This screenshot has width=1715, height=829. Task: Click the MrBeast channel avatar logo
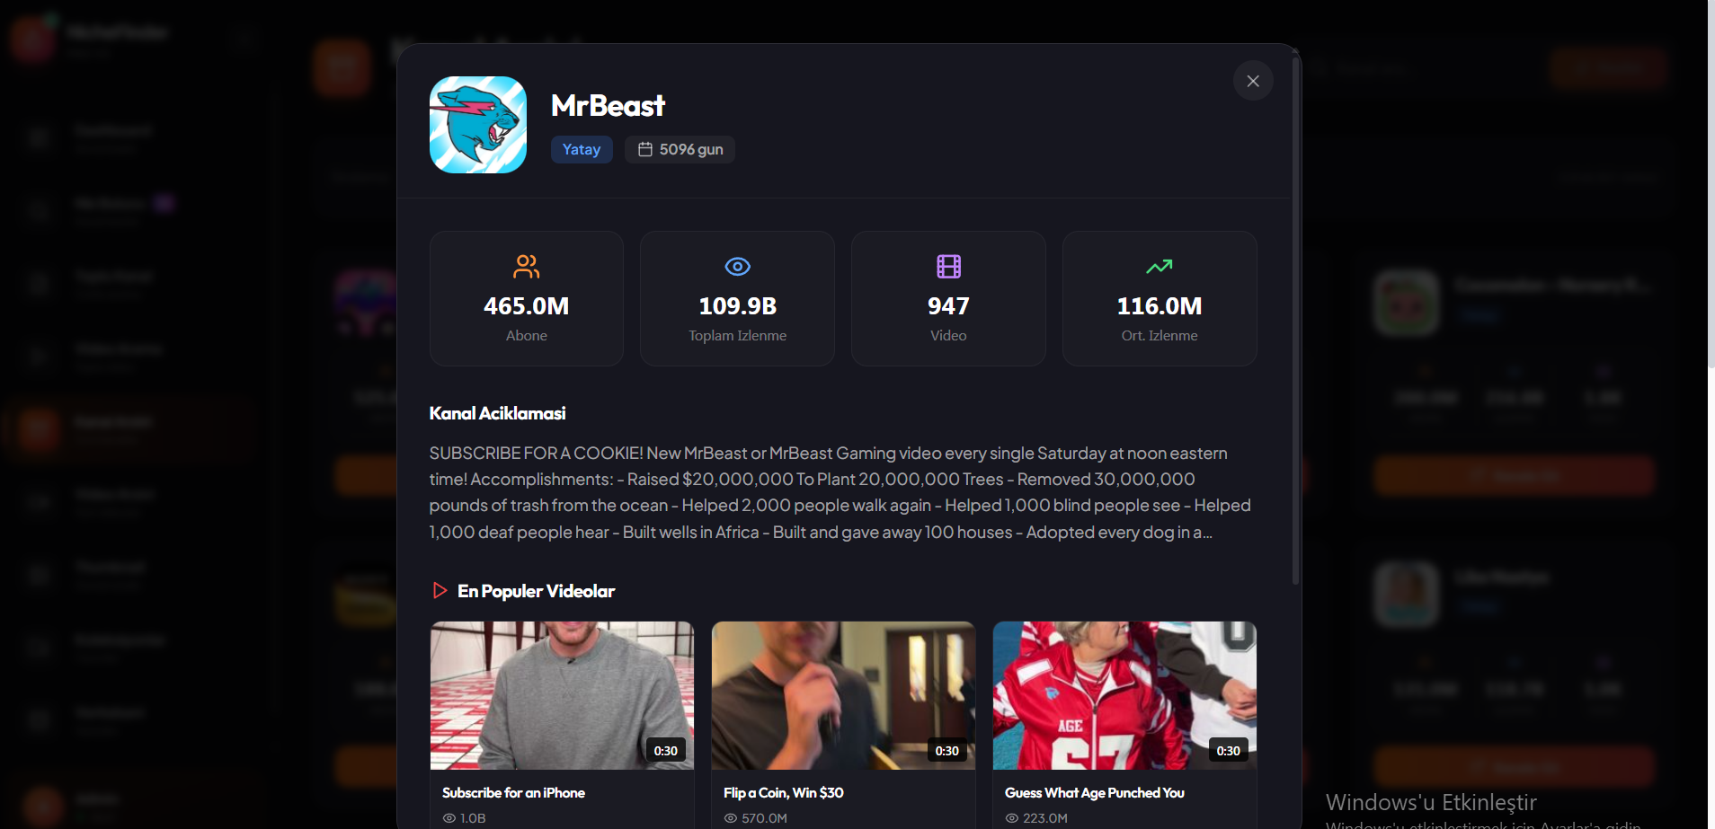pyautogui.click(x=478, y=125)
